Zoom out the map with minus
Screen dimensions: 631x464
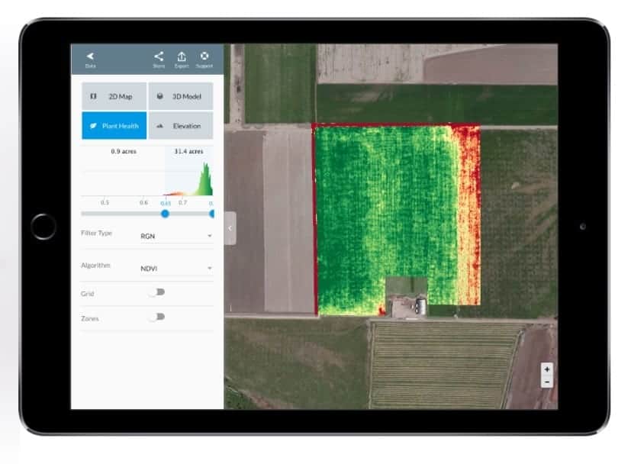point(547,382)
